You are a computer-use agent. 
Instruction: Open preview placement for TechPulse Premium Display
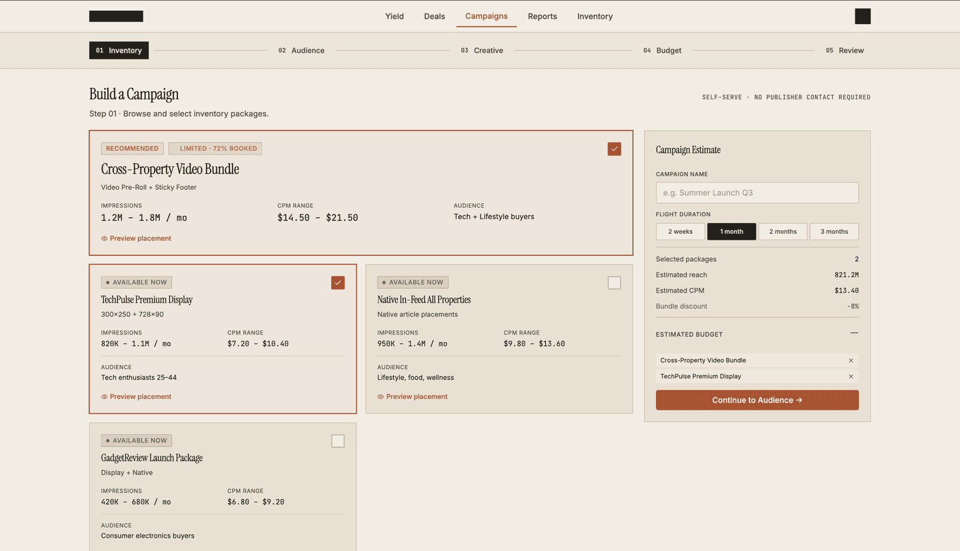tap(105, 396)
